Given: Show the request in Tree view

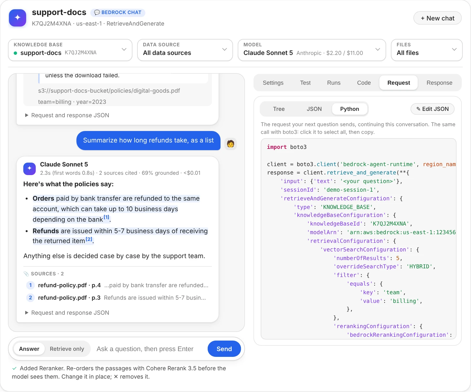Looking at the screenshot, I should click(x=279, y=109).
